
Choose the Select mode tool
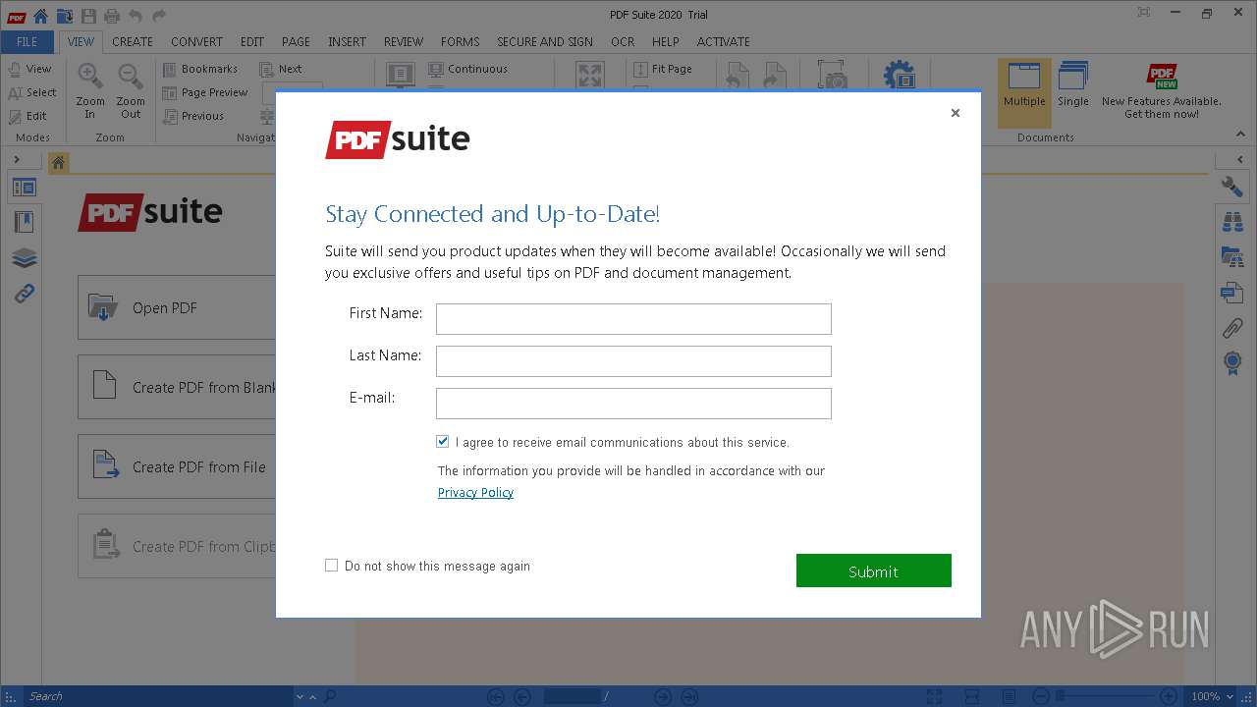[x=32, y=92]
